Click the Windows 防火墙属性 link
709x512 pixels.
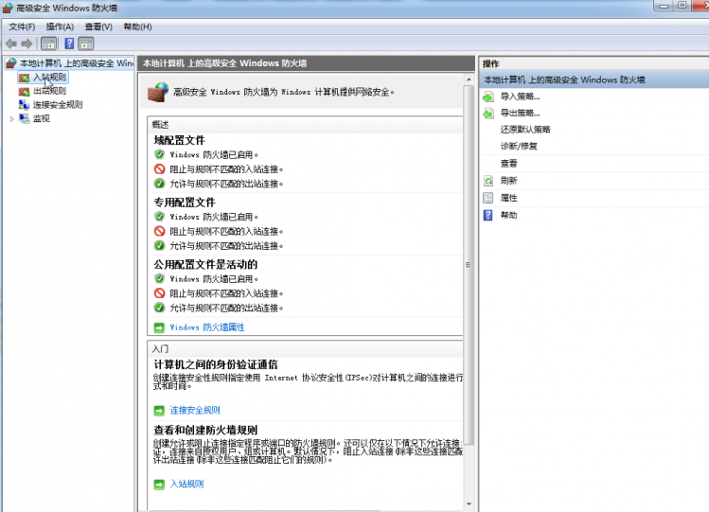pyautogui.click(x=207, y=327)
